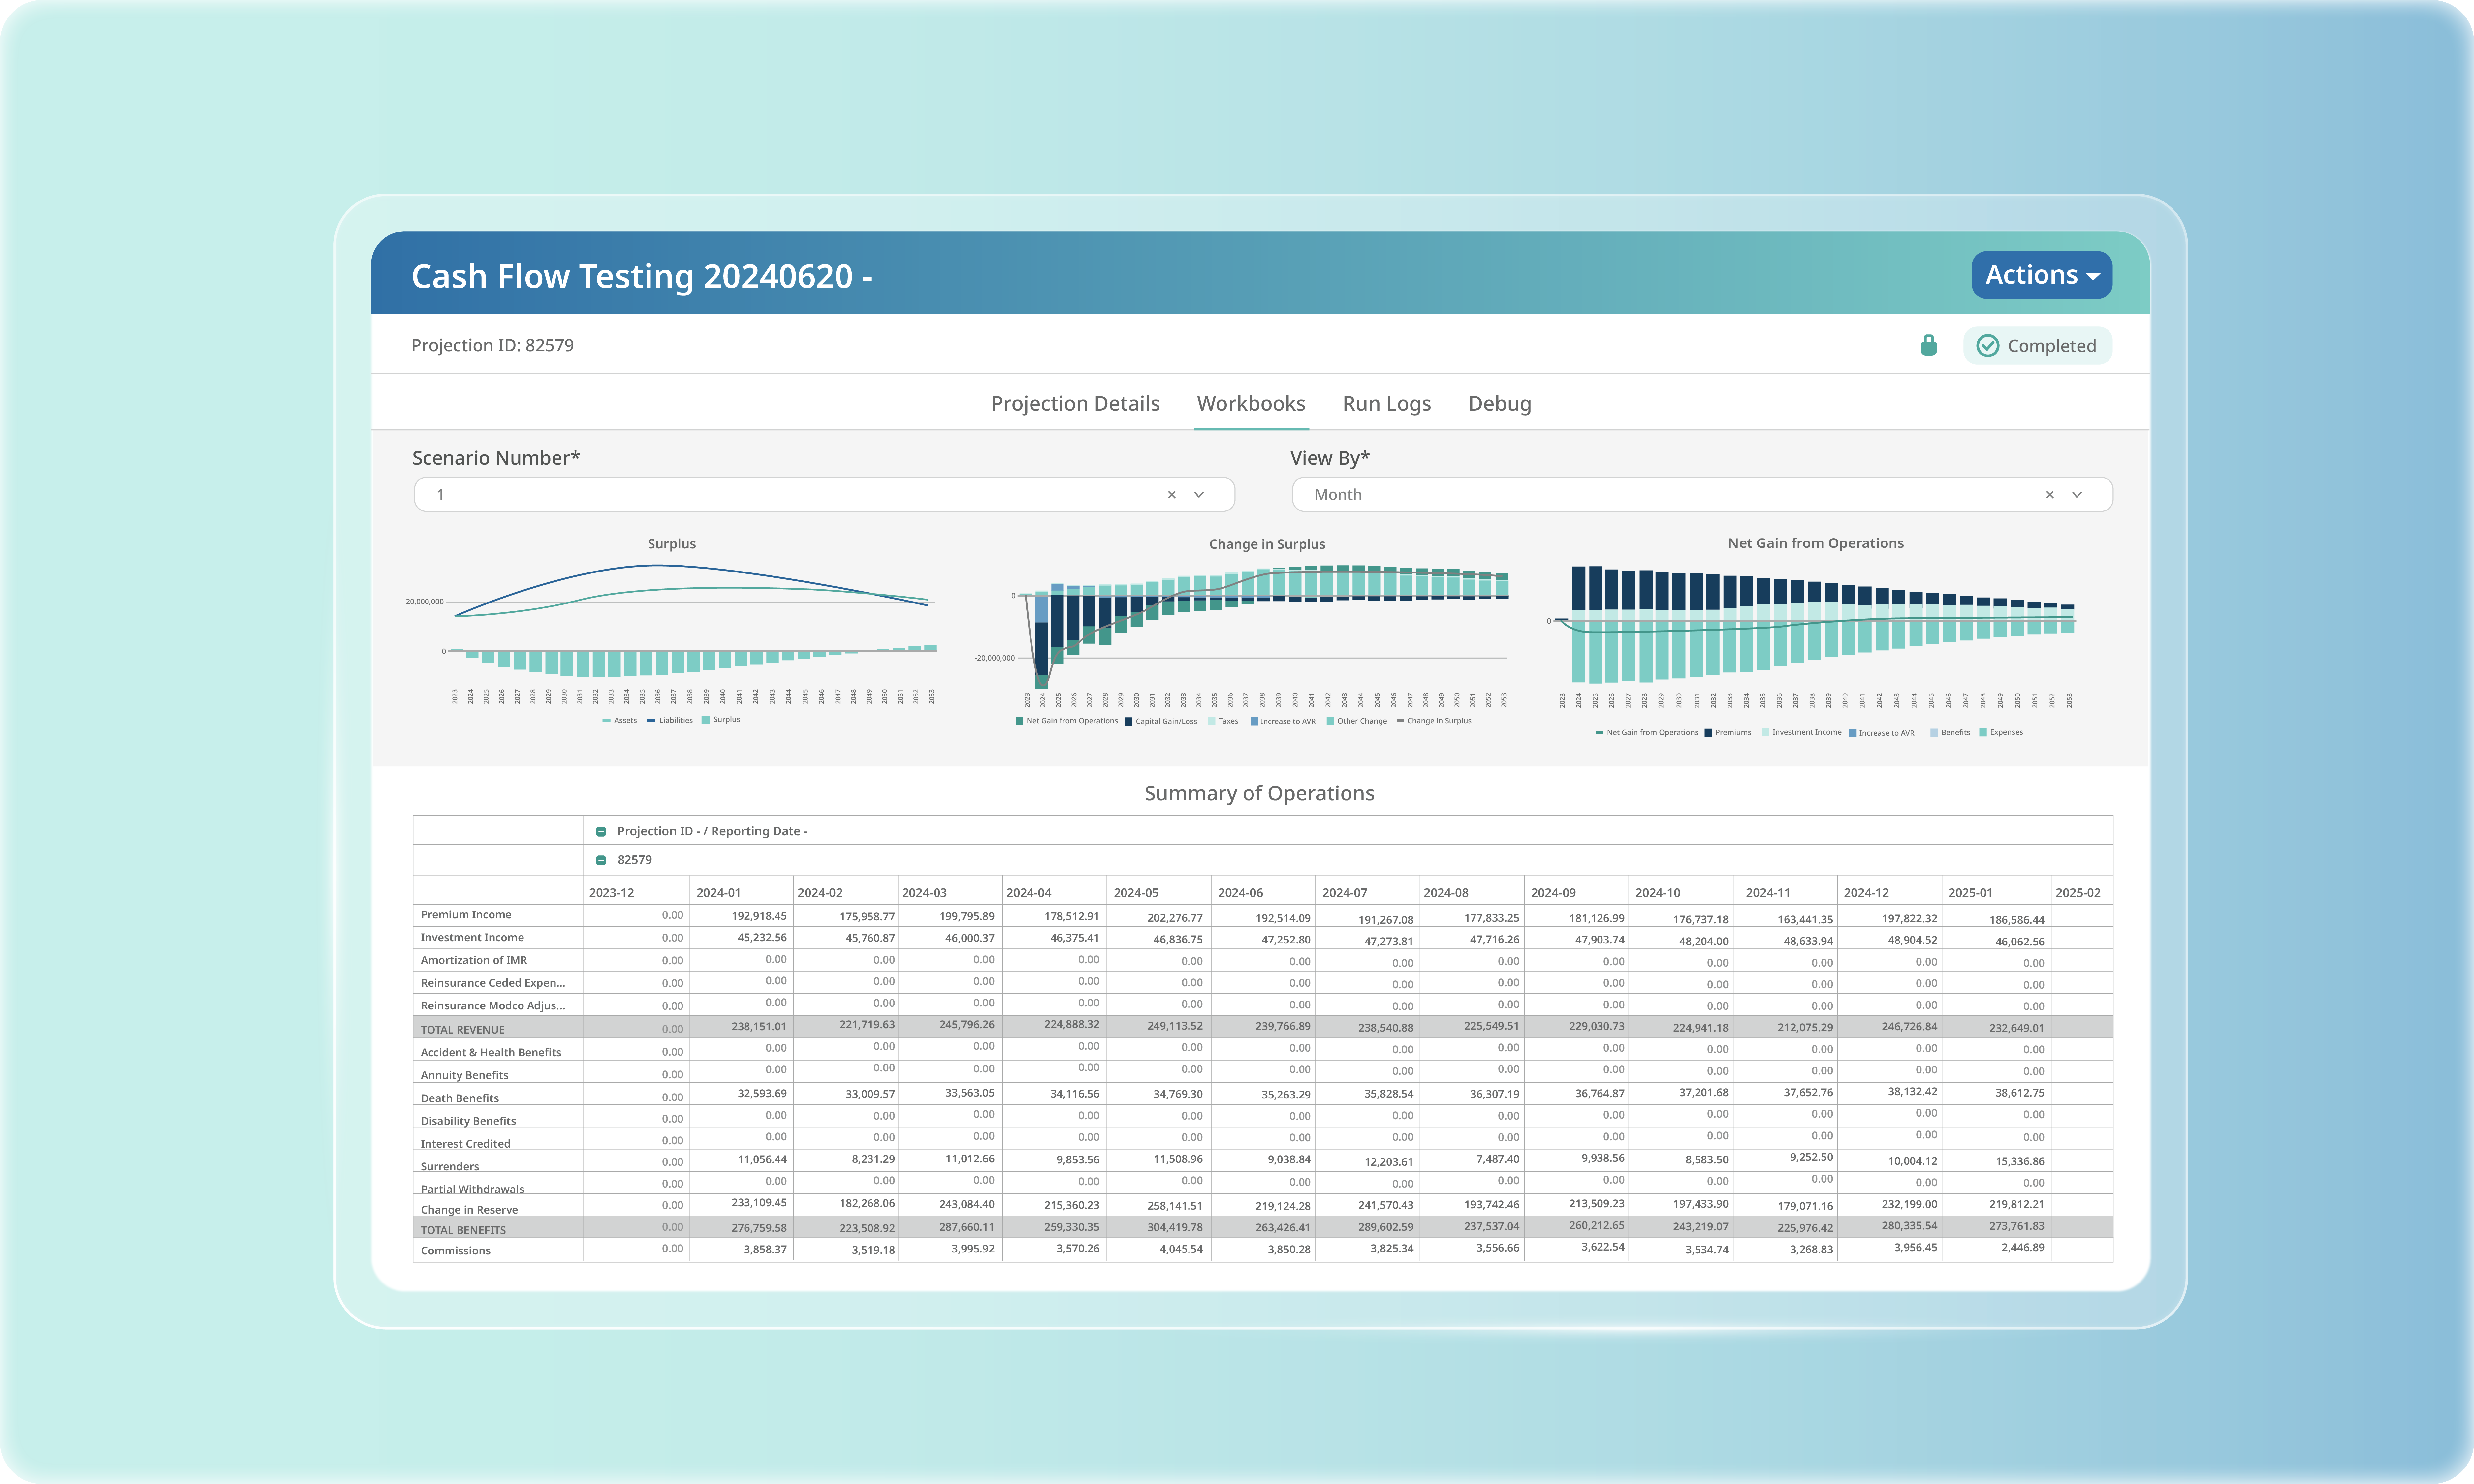This screenshot has height=1484, width=2474.
Task: Click the Investment Income row label
Action: pos(472,938)
